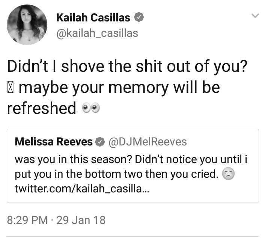Visit the @DJMelReeves handle
The height and width of the screenshot is (239, 268).
(x=148, y=142)
